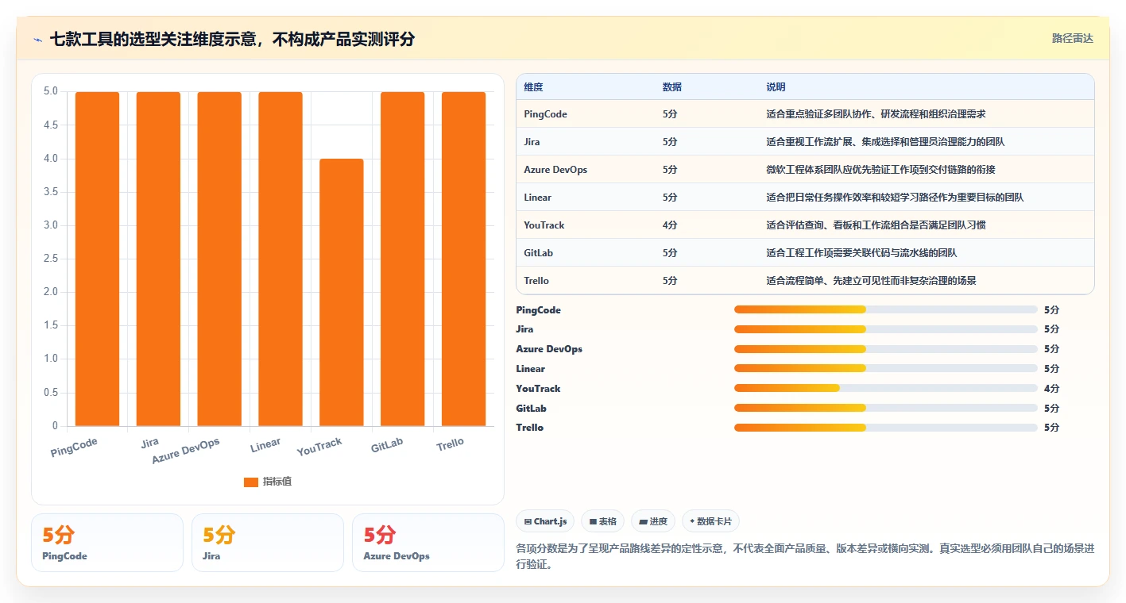Click the PingCode x-axis label under chart
The height and width of the screenshot is (603, 1126).
pyautogui.click(x=74, y=447)
